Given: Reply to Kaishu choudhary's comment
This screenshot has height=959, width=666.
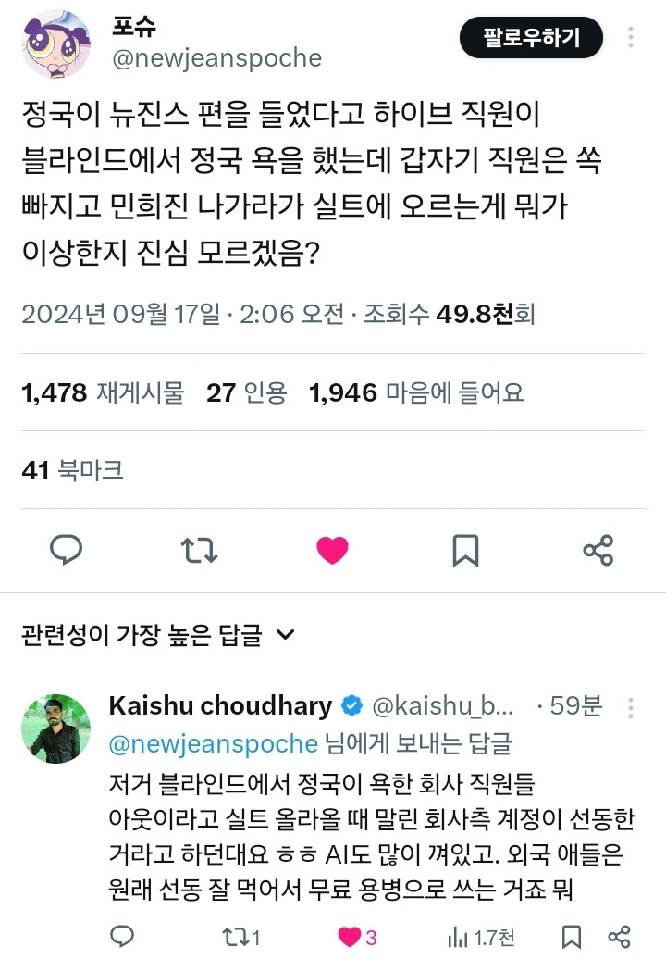Looking at the screenshot, I should (x=122, y=936).
